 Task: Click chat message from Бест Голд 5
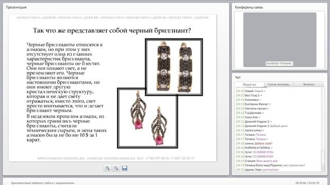pos(249,96)
